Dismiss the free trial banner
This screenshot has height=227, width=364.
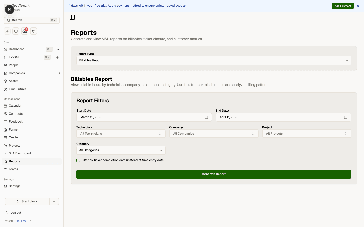[358, 6]
